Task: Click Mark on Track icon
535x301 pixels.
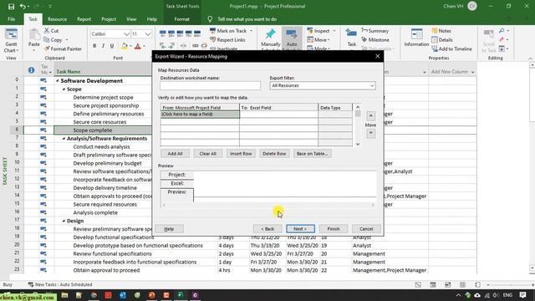Action: click(212, 31)
